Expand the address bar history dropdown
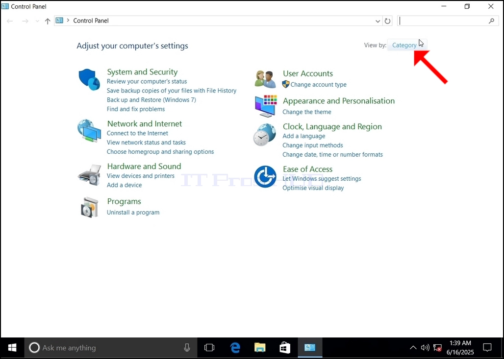 (378, 21)
